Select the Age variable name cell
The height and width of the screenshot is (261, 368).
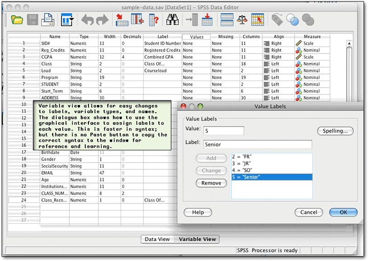coord(55,180)
